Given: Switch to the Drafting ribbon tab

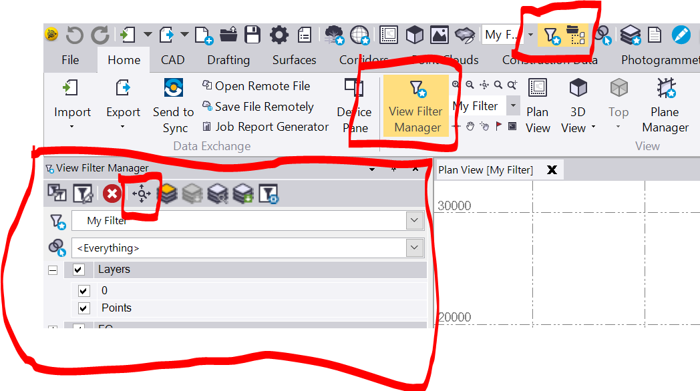Looking at the screenshot, I should click(228, 59).
